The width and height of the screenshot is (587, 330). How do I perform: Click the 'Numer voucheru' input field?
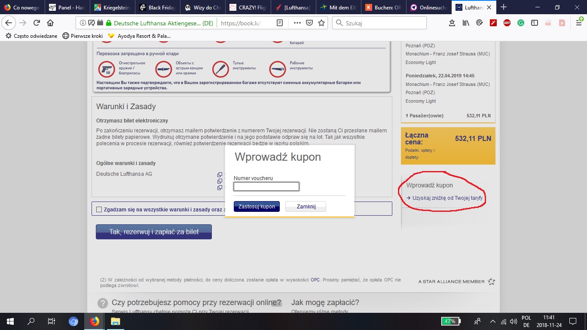[x=266, y=186]
